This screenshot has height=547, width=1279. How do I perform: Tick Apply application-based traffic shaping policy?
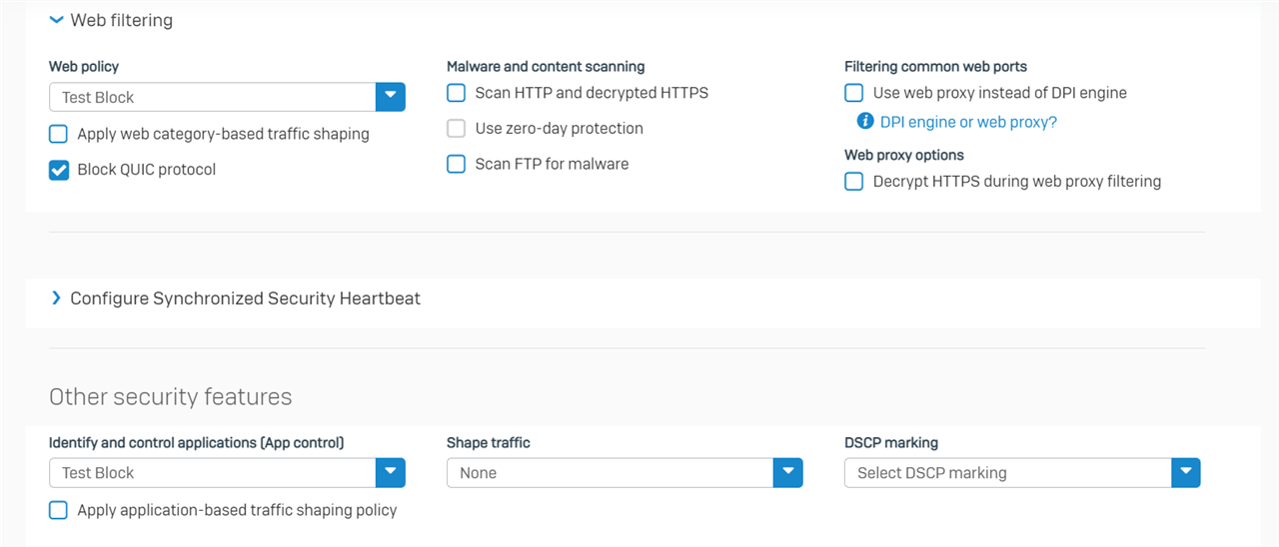(59, 510)
